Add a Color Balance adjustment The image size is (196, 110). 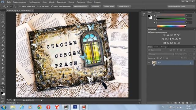point(166,39)
